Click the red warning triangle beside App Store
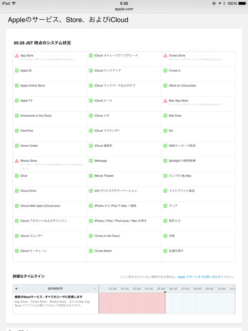The image size is (248, 331). pyautogui.click(x=17, y=56)
